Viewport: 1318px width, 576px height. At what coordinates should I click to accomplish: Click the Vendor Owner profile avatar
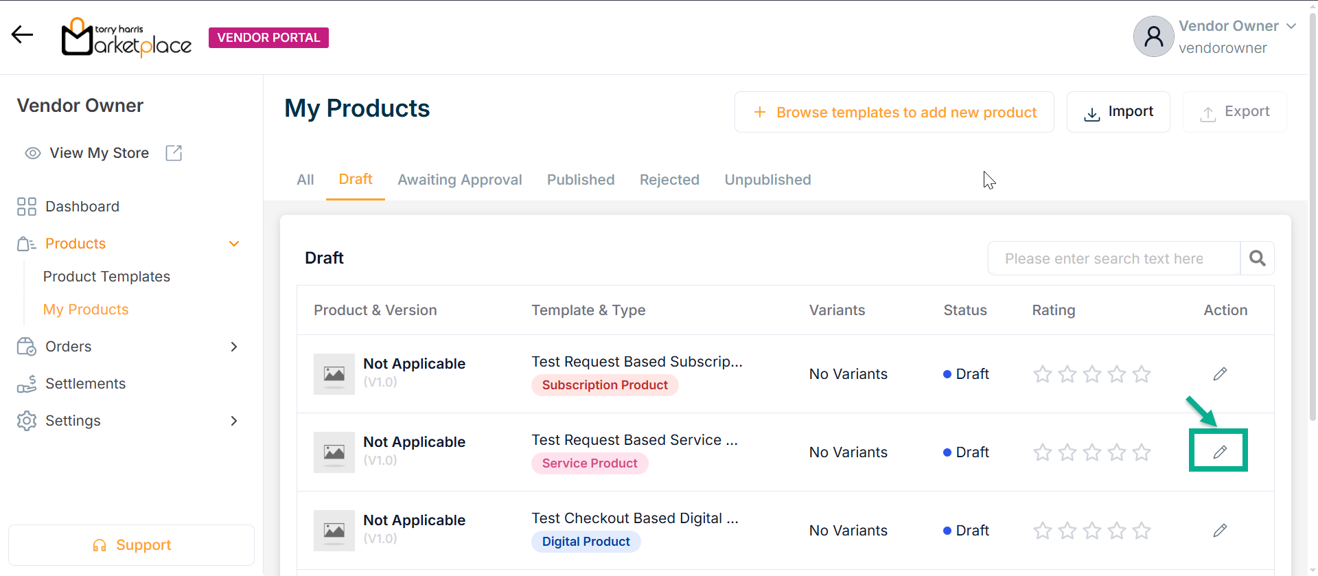[x=1153, y=37]
